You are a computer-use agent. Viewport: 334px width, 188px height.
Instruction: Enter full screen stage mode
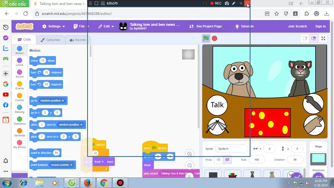[x=323, y=38]
